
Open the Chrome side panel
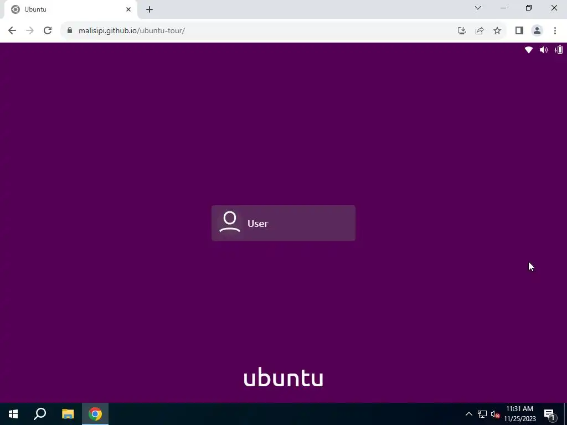519,31
